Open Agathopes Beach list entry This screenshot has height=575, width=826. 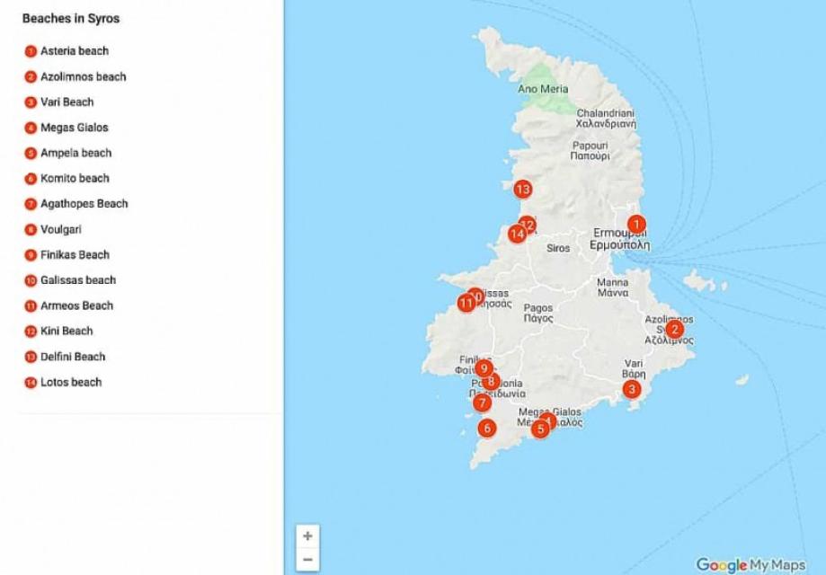(x=84, y=204)
